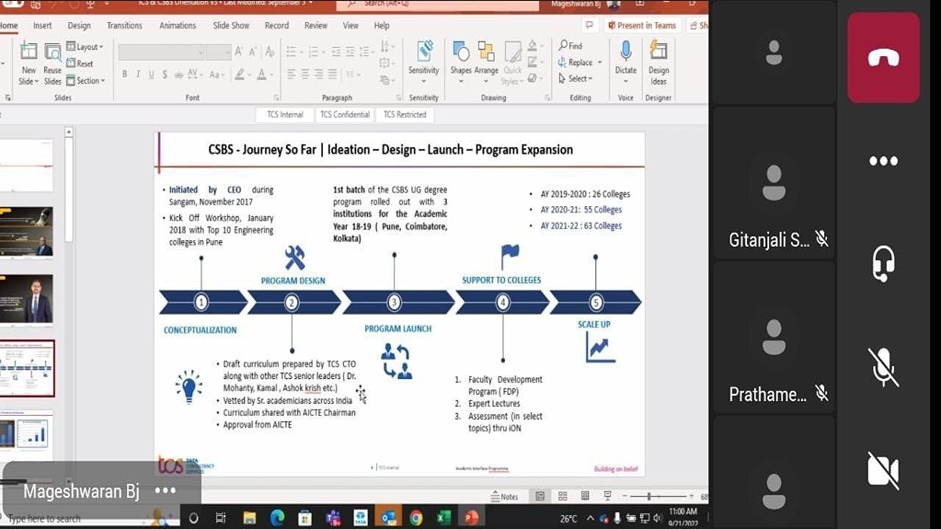The width and height of the screenshot is (941, 529).
Task: Open the Comments pane icon
Action: click(590, 25)
